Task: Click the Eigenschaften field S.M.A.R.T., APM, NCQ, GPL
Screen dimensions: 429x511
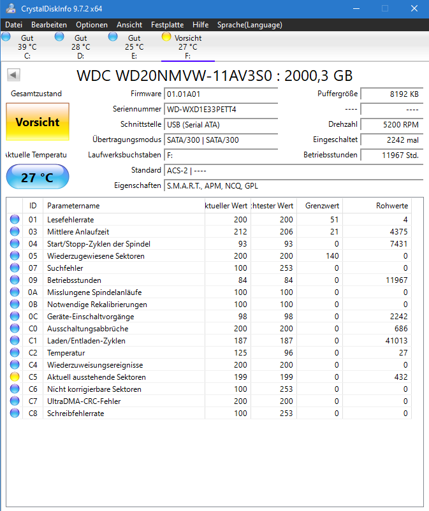Action: click(x=294, y=186)
